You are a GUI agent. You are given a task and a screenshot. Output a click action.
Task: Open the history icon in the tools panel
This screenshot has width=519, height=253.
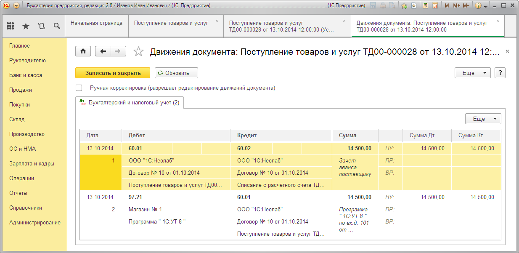pyautogui.click(x=41, y=26)
